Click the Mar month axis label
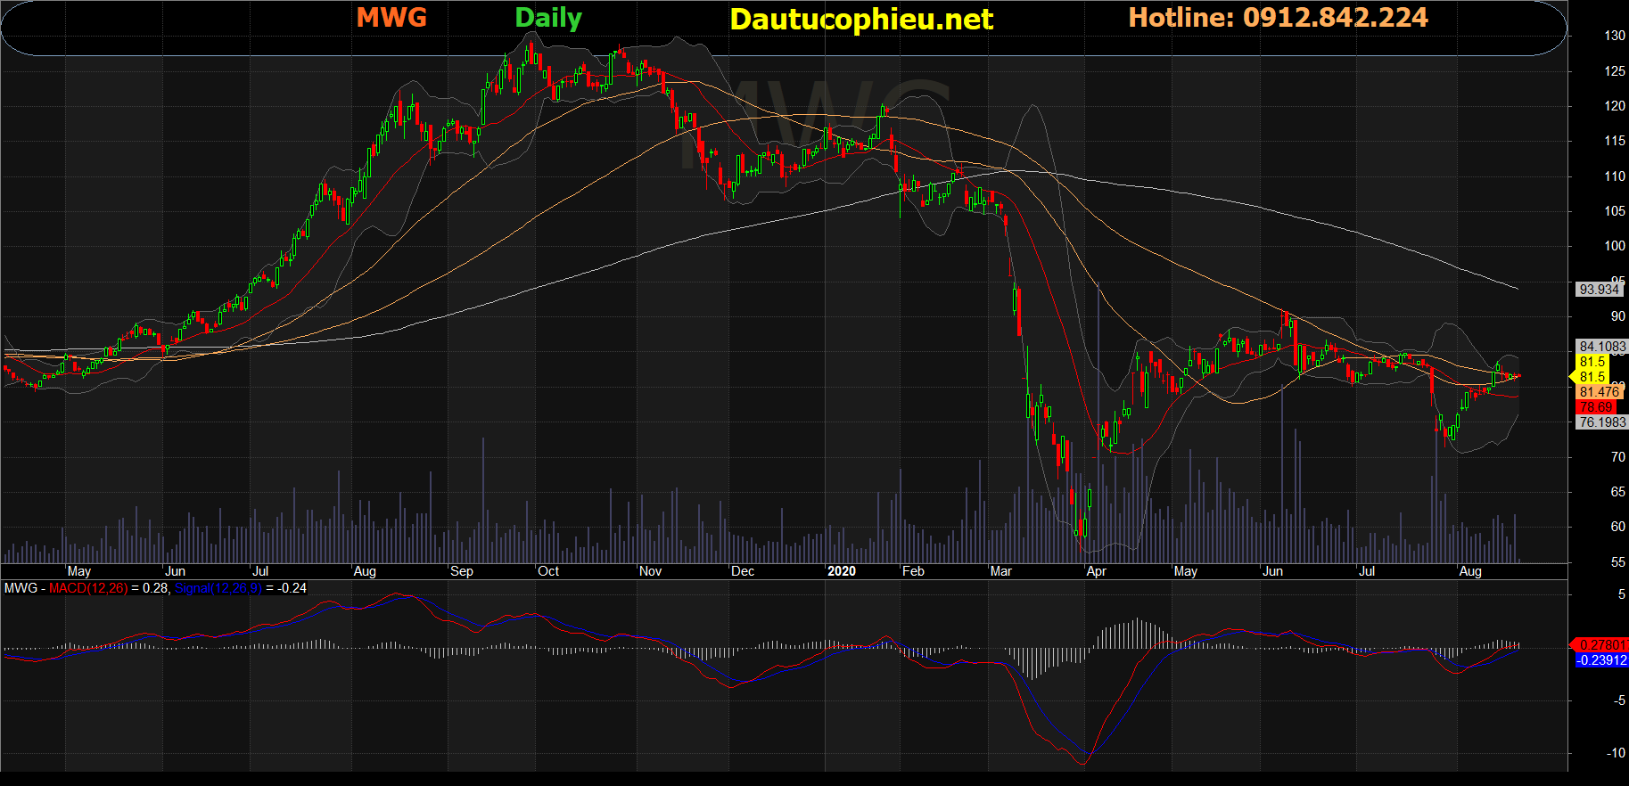The image size is (1629, 786). [x=1000, y=571]
